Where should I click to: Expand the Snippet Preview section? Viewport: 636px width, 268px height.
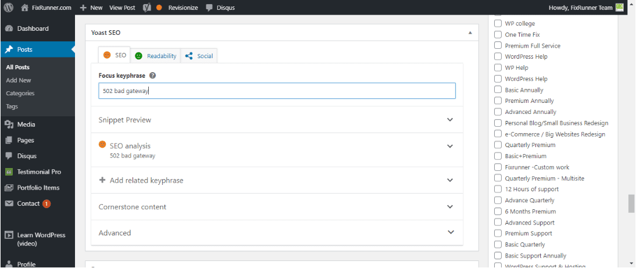pos(450,120)
